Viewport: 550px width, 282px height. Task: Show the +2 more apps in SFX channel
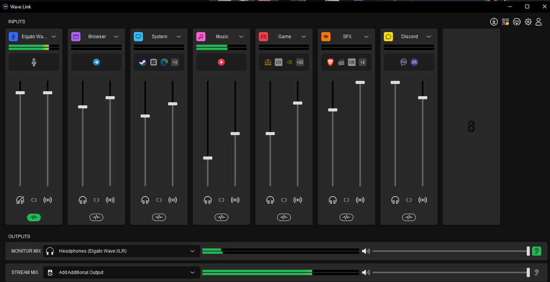point(363,62)
